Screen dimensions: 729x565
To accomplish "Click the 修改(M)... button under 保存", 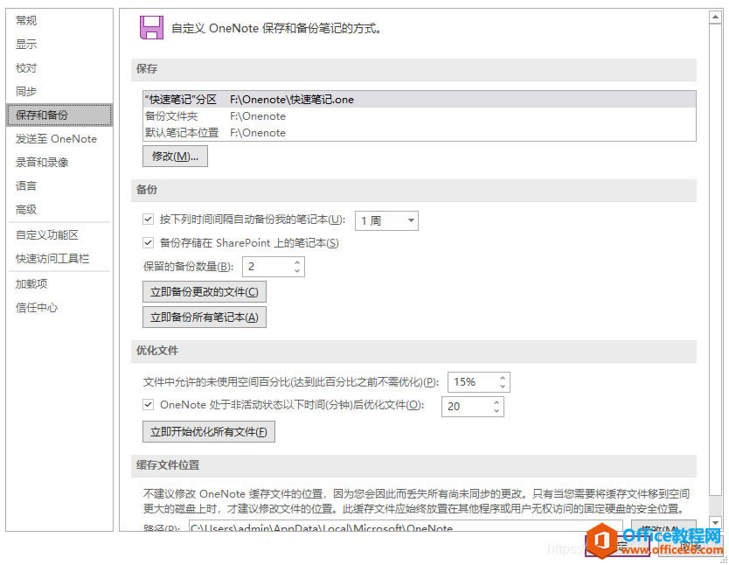I will pyautogui.click(x=176, y=157).
